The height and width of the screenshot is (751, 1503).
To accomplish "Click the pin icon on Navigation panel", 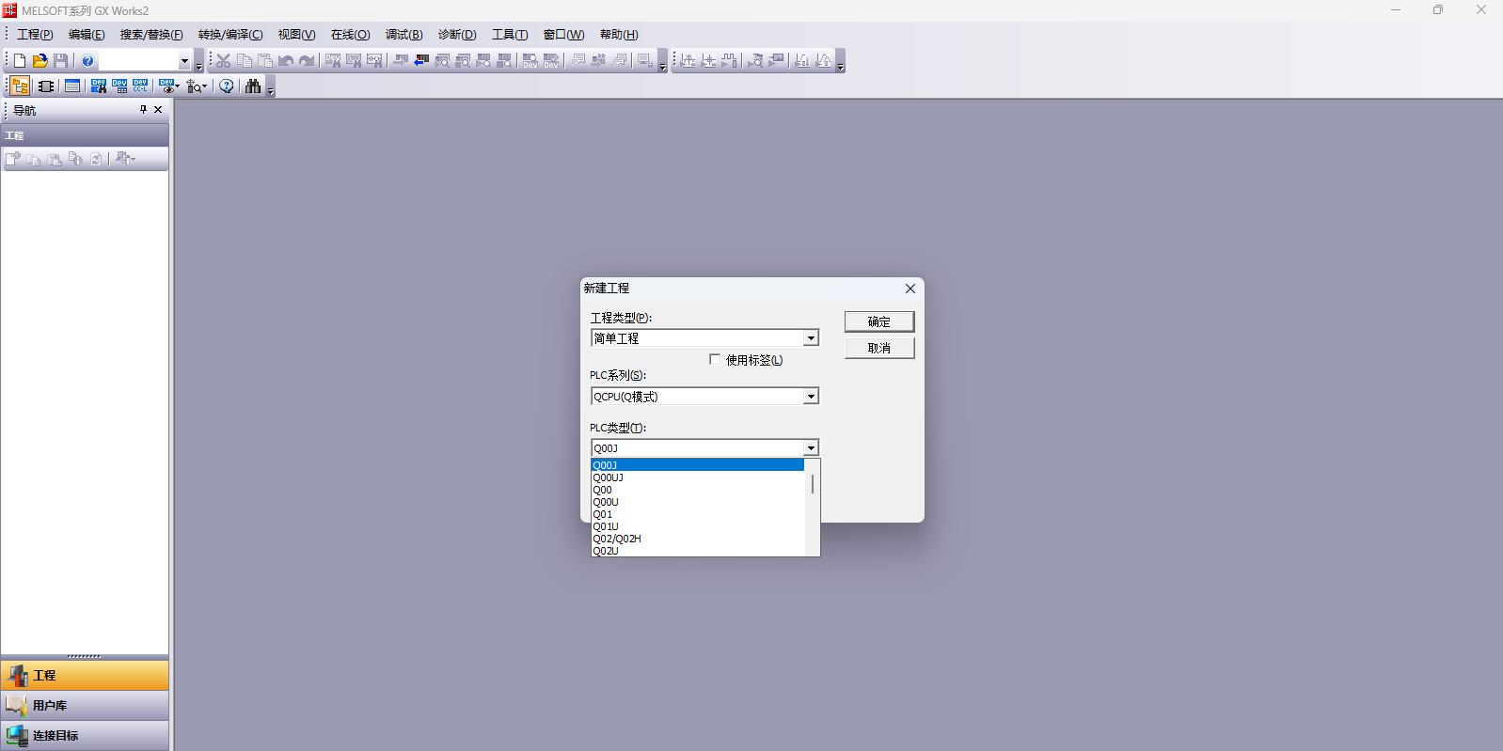I will coord(143,109).
